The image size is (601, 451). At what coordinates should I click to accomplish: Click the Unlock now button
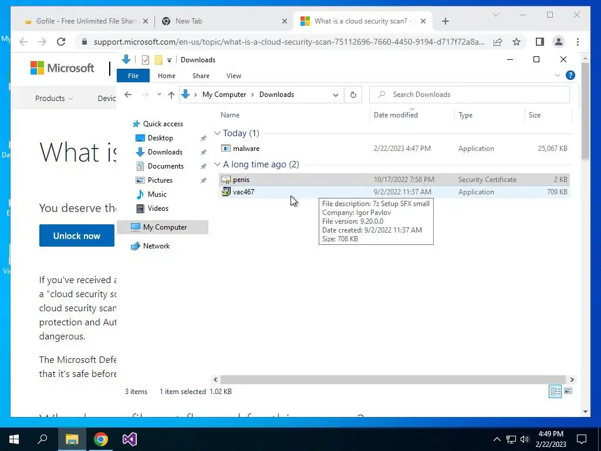click(x=77, y=236)
